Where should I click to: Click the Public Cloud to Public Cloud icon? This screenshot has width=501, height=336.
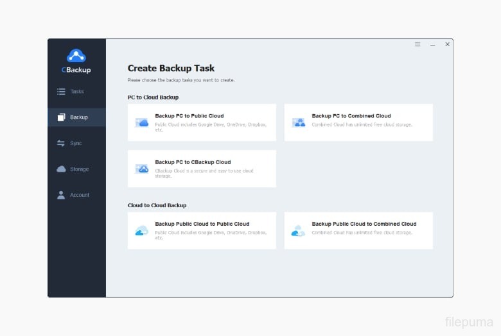pos(142,231)
